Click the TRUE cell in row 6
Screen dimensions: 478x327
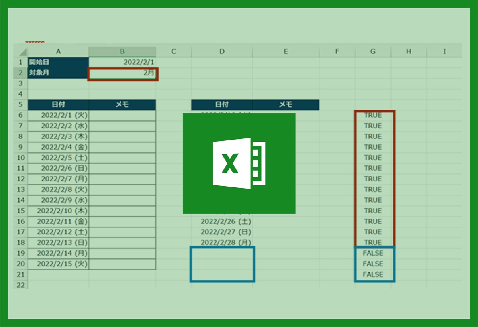(372, 116)
